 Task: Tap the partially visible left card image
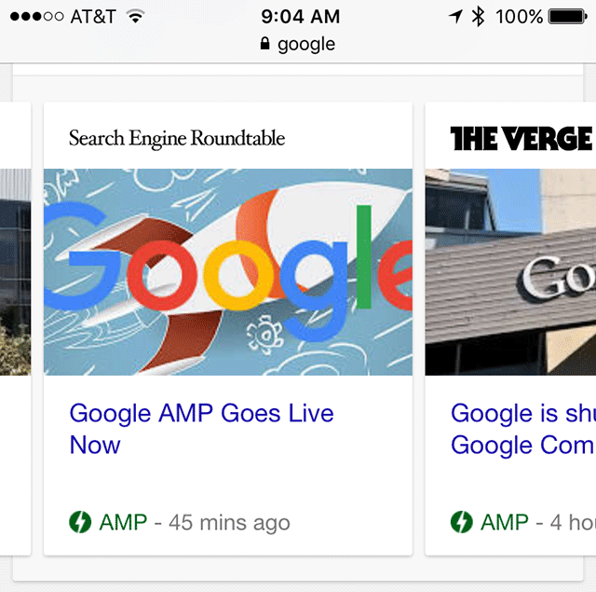tap(15, 271)
